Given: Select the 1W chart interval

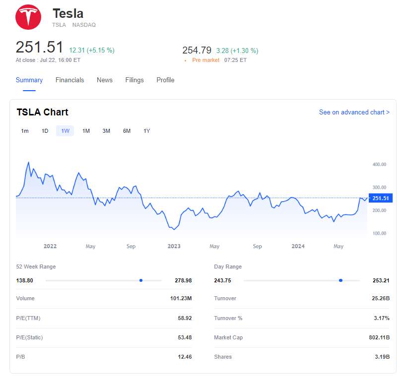Looking at the screenshot, I should 65,131.
